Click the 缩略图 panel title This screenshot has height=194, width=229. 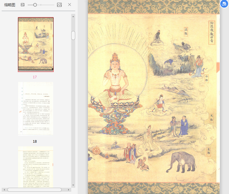point(10,5)
